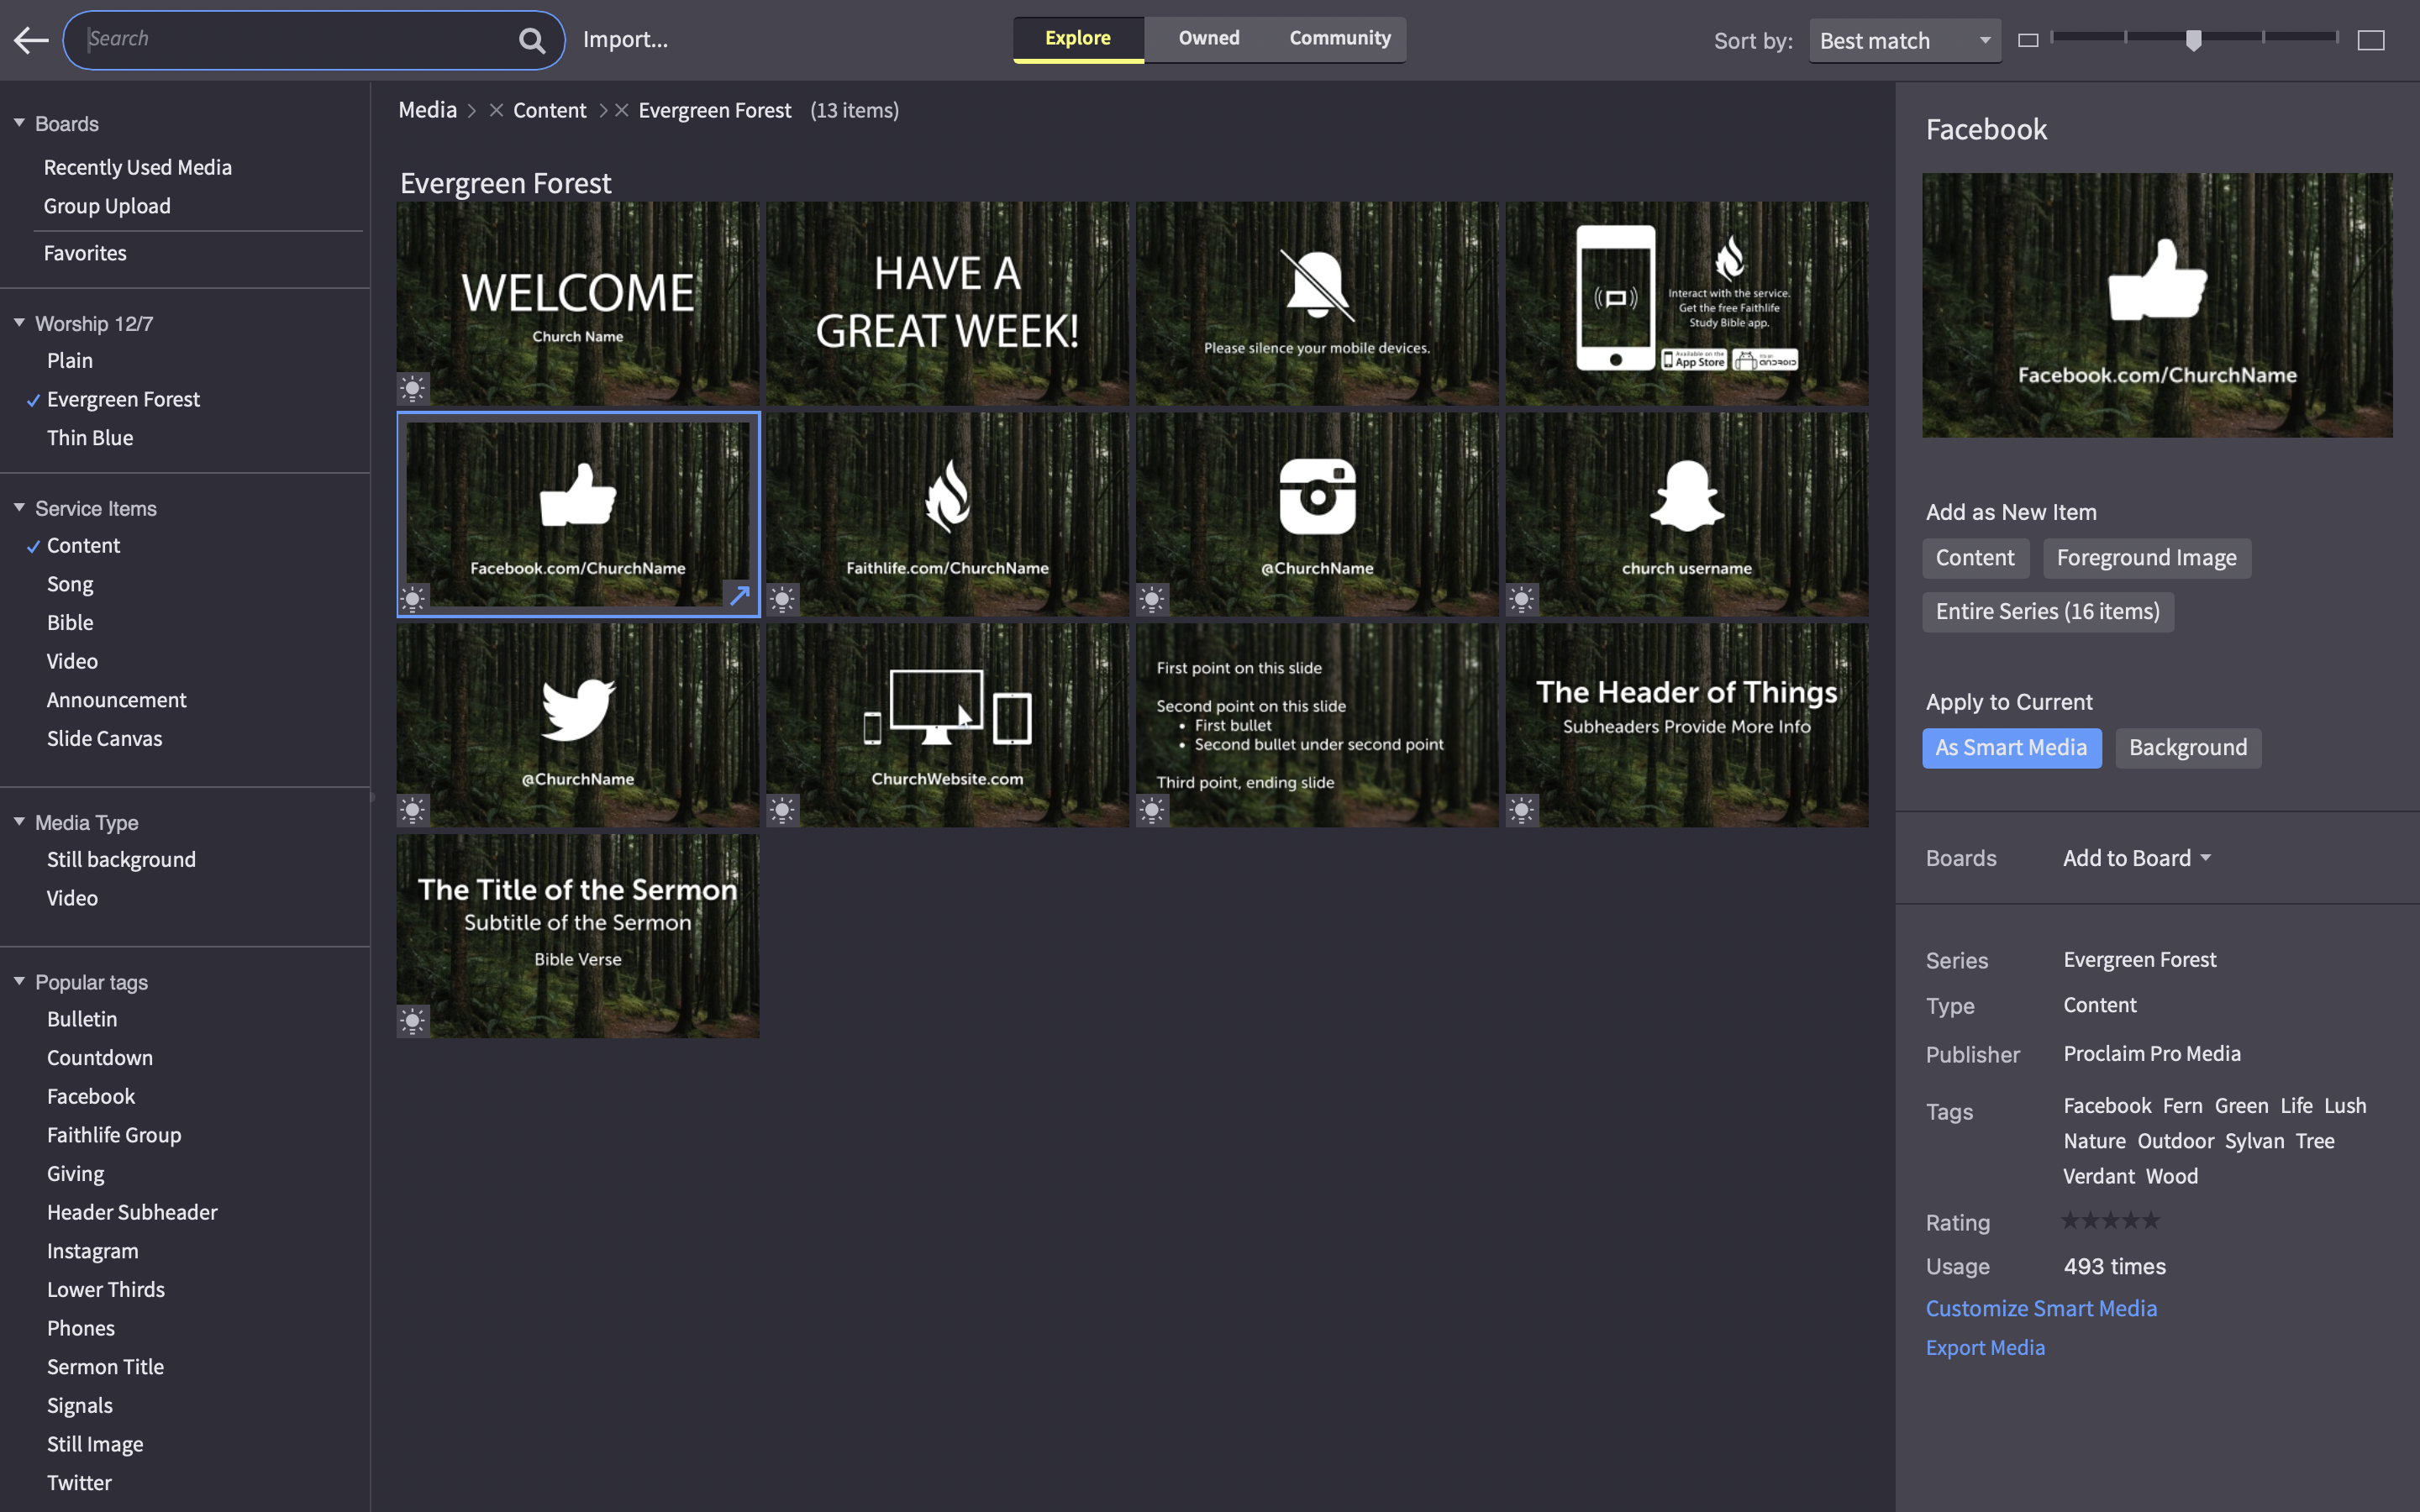Click smart media icon on Twitter slide
This screenshot has height=1512, width=2420.
pos(413,810)
